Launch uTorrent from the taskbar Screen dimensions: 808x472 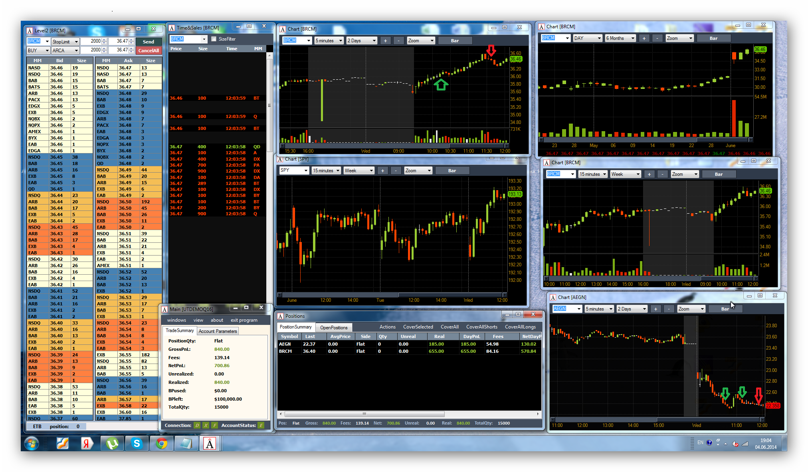click(x=112, y=443)
